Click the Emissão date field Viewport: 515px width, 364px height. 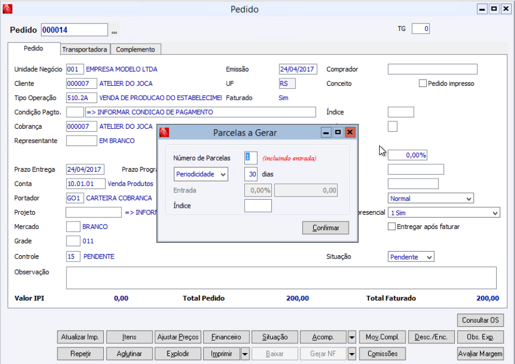(298, 69)
